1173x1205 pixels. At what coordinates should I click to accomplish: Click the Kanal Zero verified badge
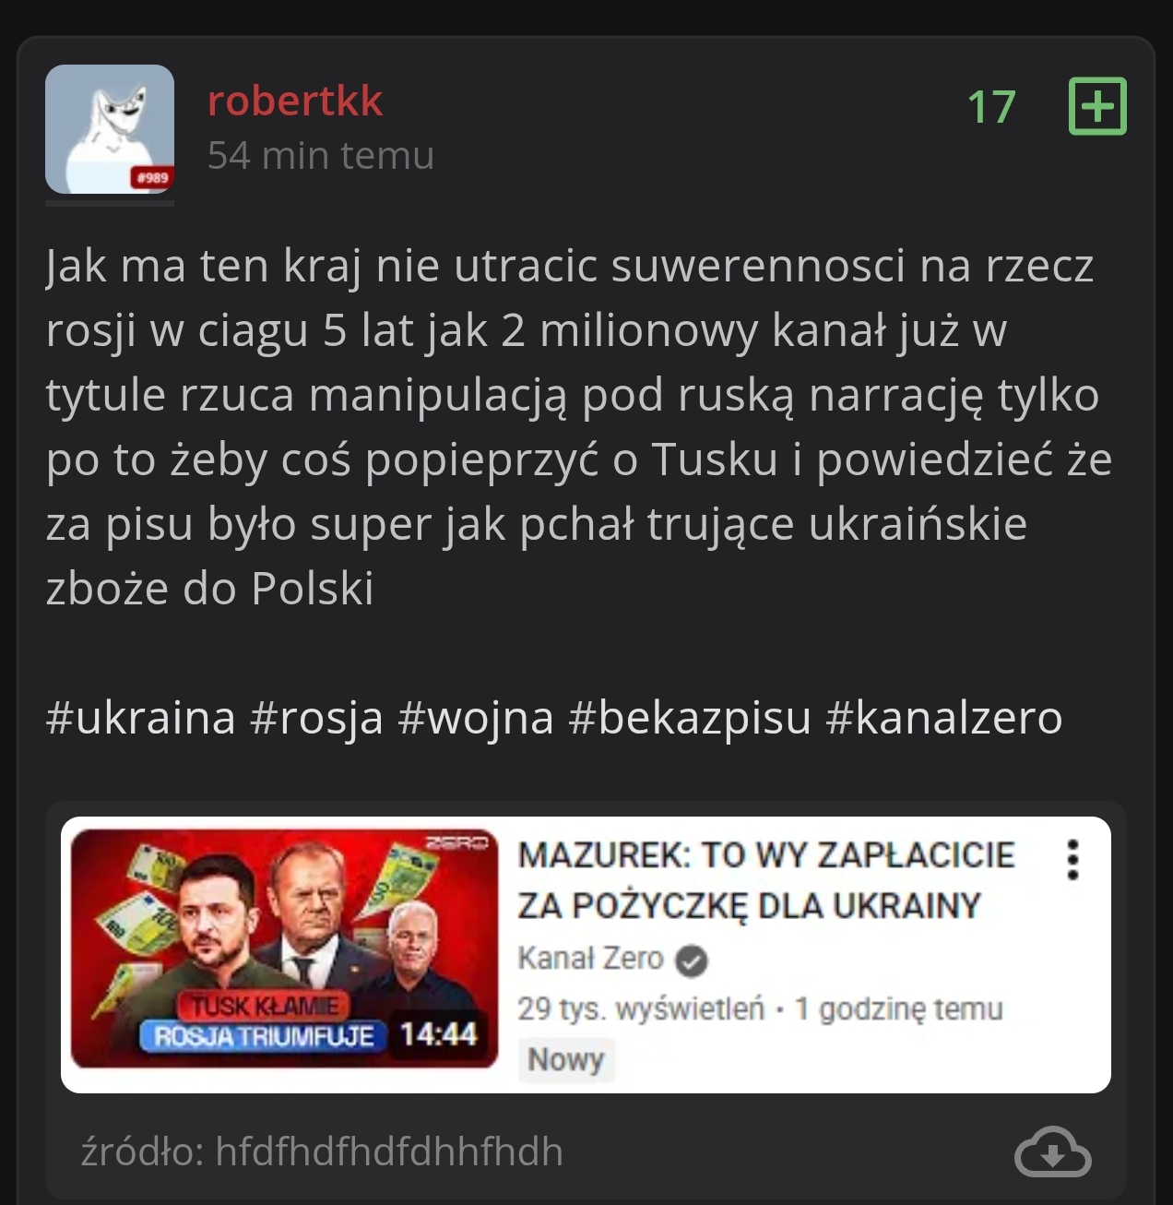(x=692, y=961)
